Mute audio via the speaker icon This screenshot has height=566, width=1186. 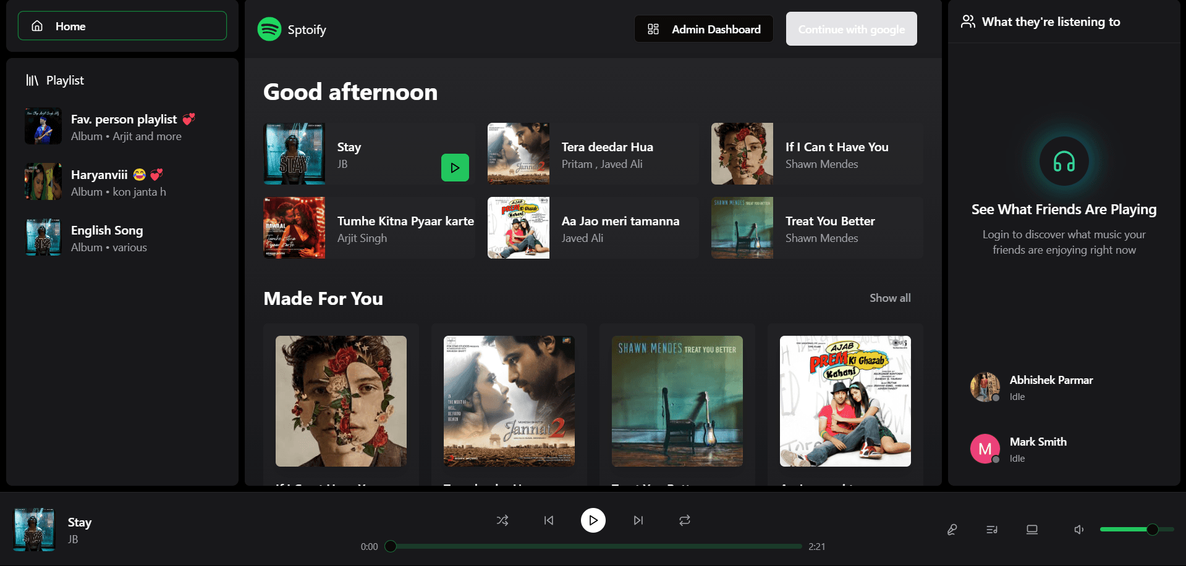(x=1078, y=530)
